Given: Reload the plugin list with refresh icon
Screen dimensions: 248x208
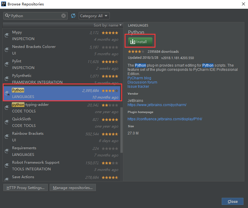Looking at the screenshot, I should [73, 16].
